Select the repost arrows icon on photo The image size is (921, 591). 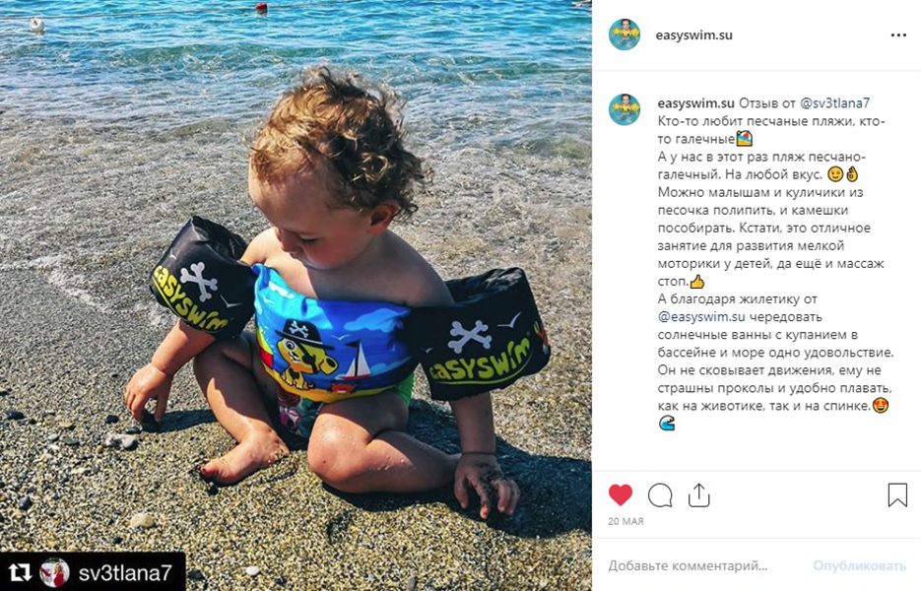[x=20, y=572]
